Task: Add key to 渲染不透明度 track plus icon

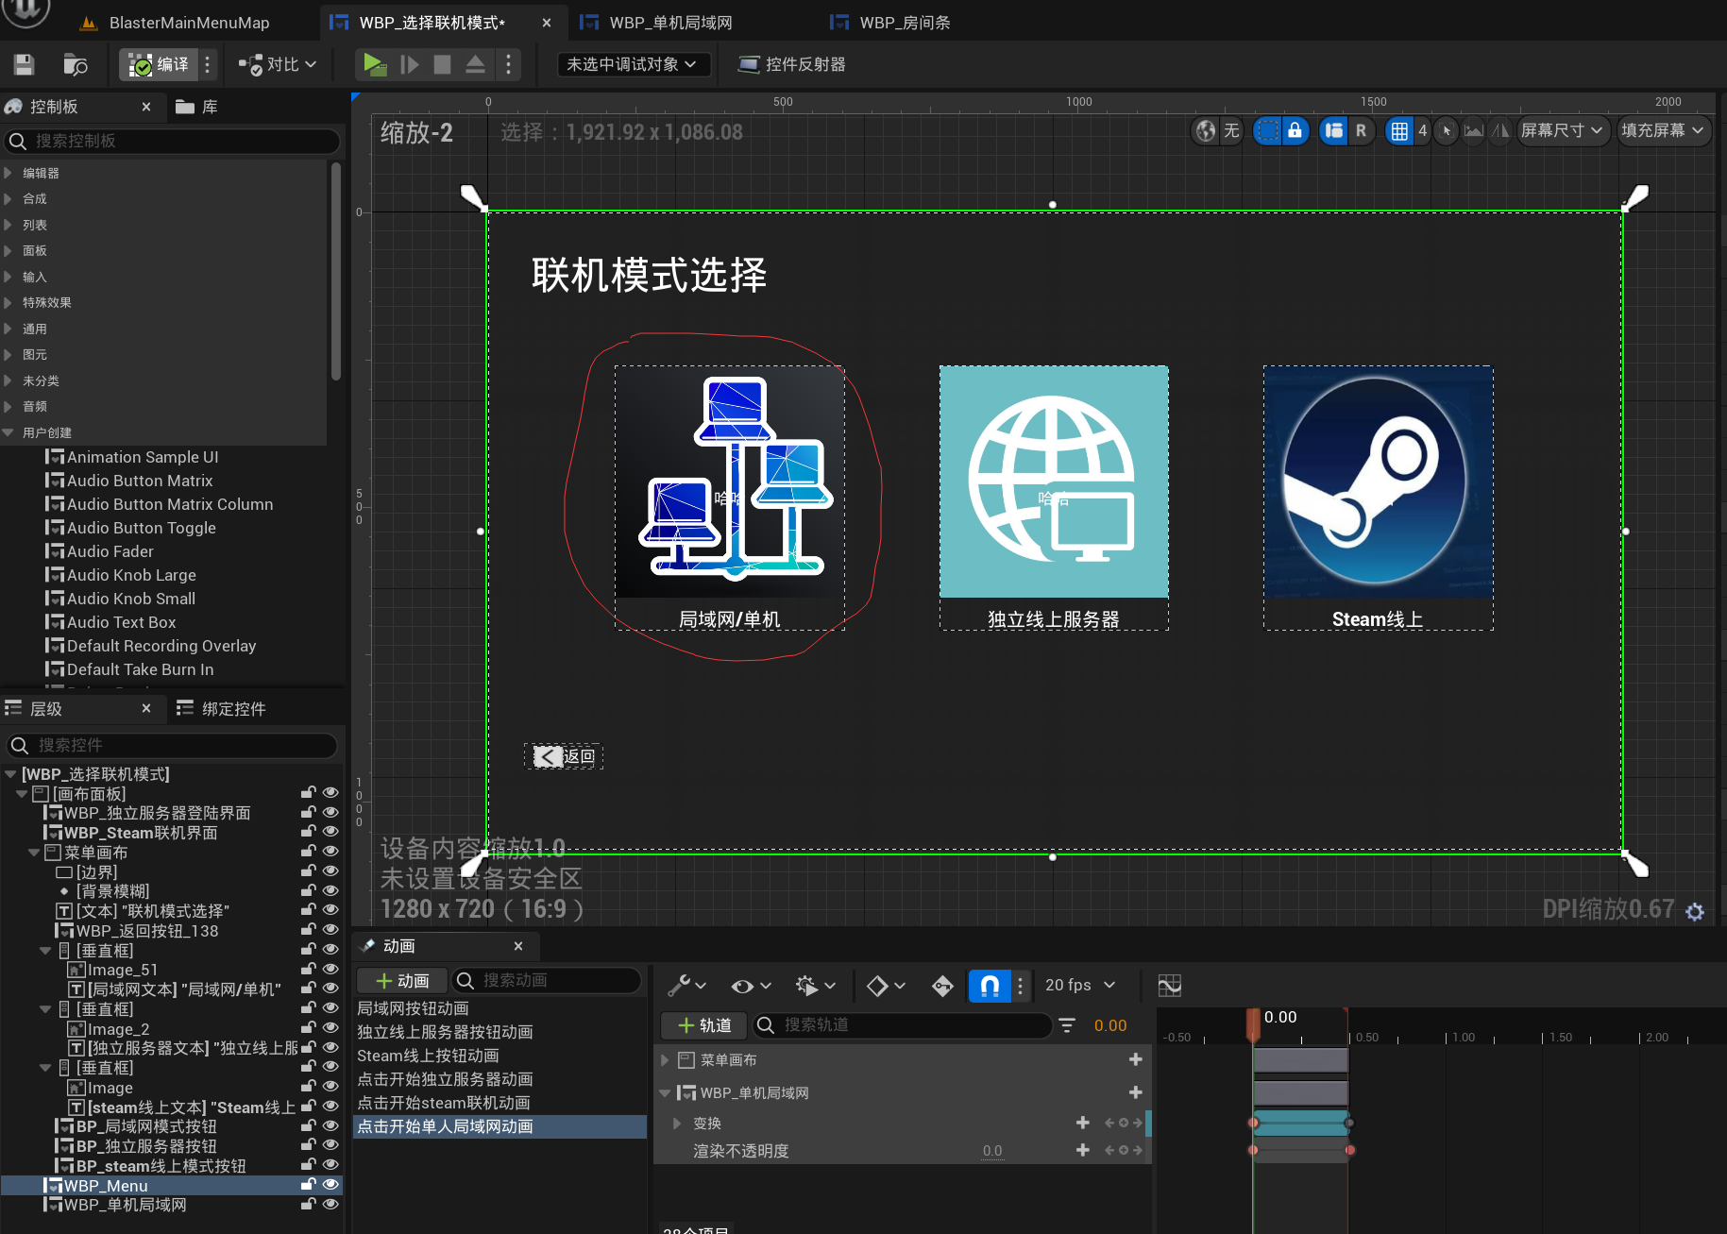Action: (x=1083, y=1150)
